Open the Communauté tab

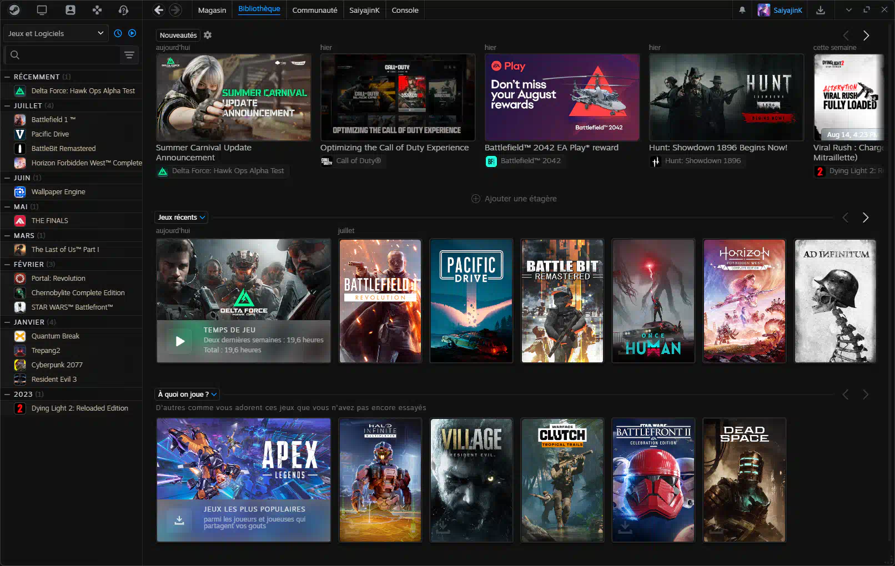point(315,10)
